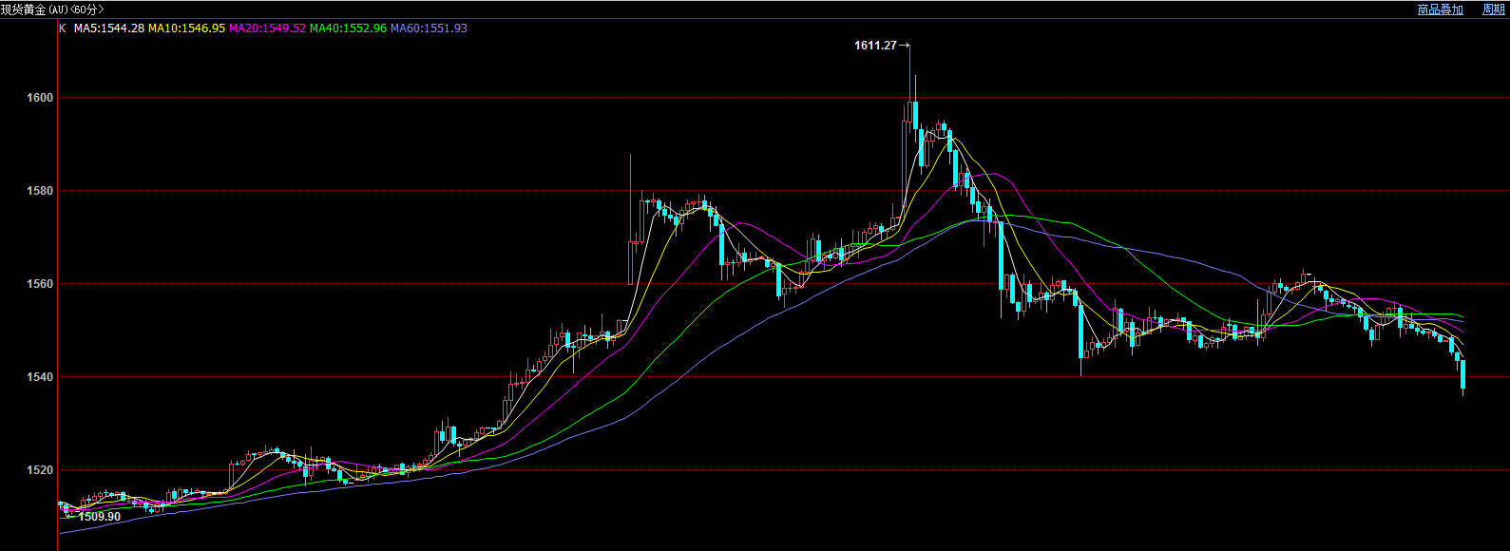Select the K indicator label
1510x551 pixels.
tap(63, 28)
